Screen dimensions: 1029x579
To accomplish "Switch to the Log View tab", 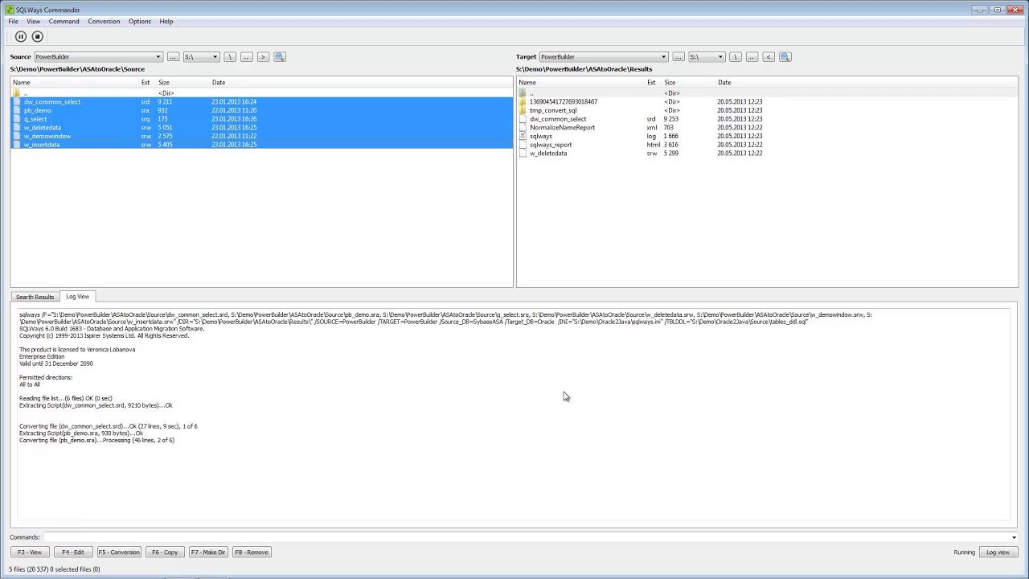I will (78, 297).
